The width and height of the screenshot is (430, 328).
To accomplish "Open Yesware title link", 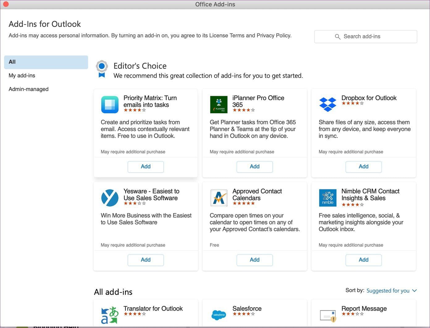I will pyautogui.click(x=151, y=195).
